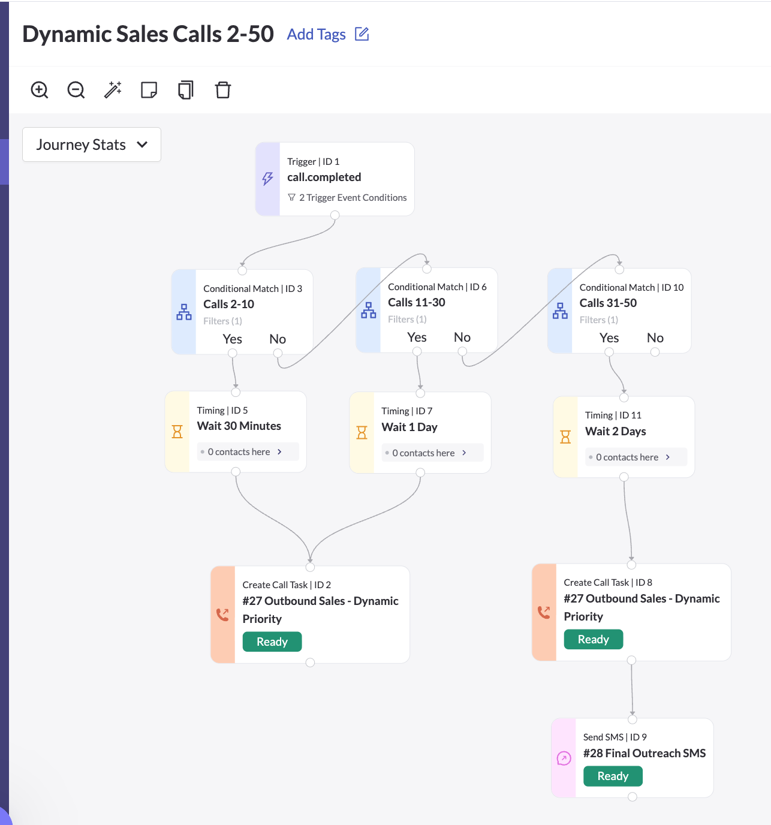This screenshot has height=825, width=771.
Task: Click Ready button on Final Outreach SMS
Action: click(613, 776)
